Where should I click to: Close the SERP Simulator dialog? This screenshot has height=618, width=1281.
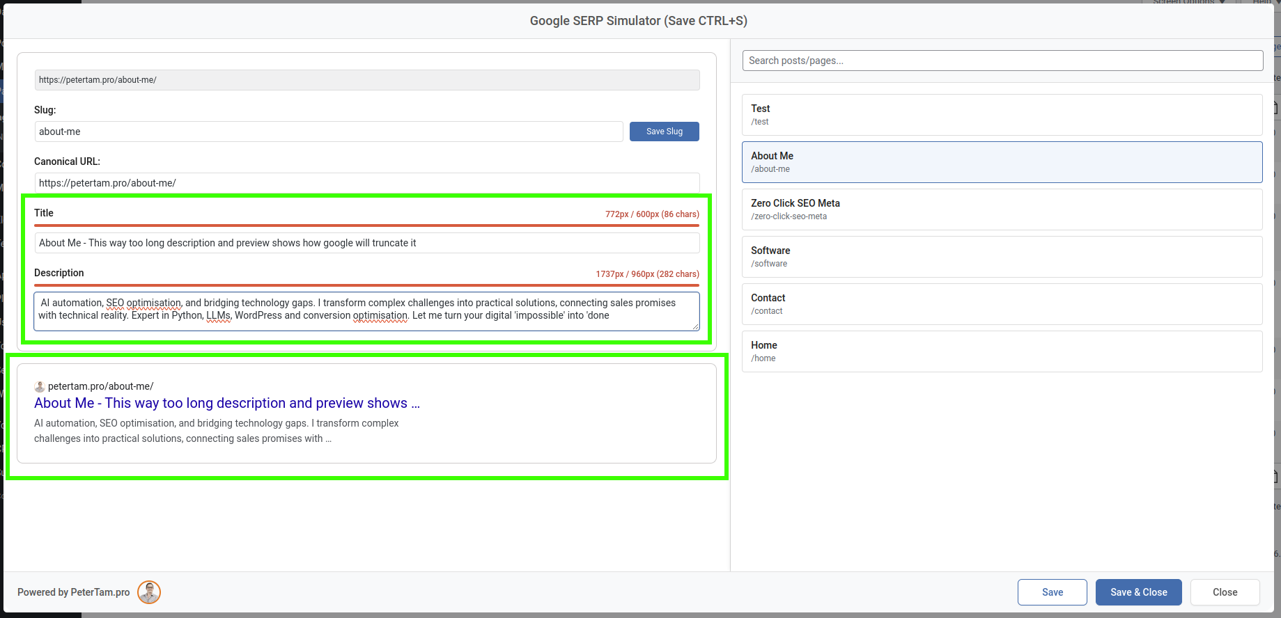(x=1225, y=592)
